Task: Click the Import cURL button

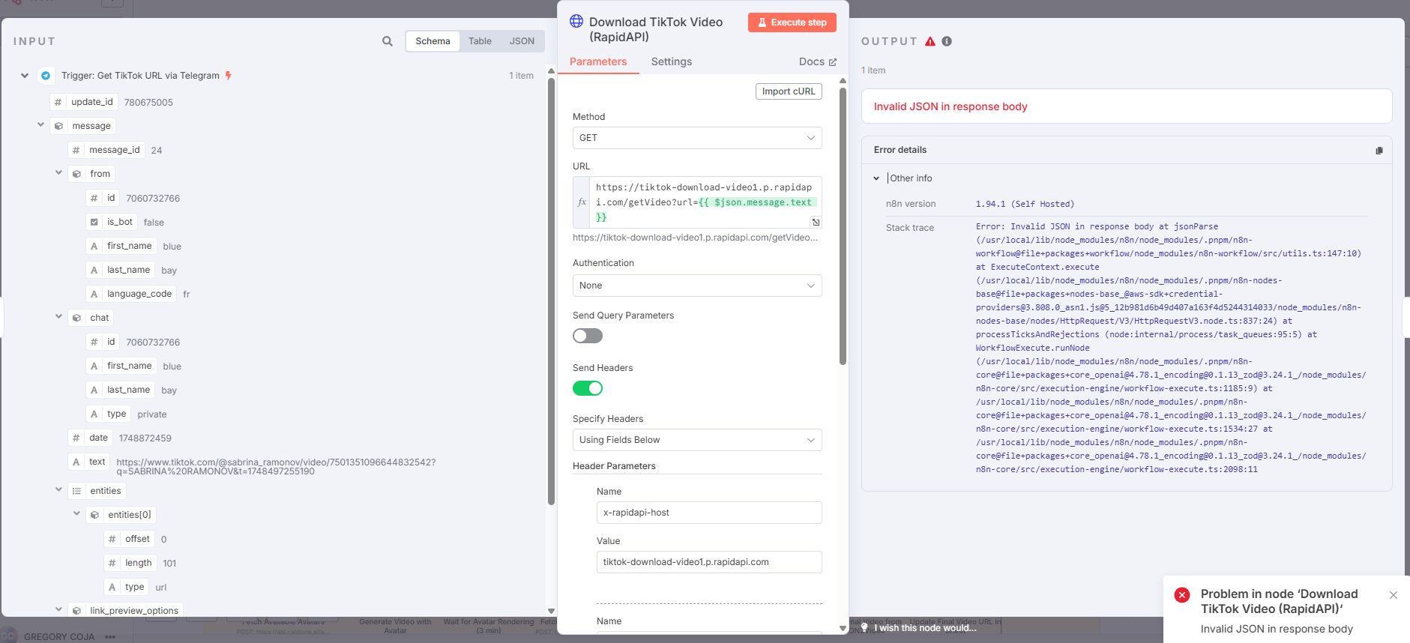Action: [789, 91]
